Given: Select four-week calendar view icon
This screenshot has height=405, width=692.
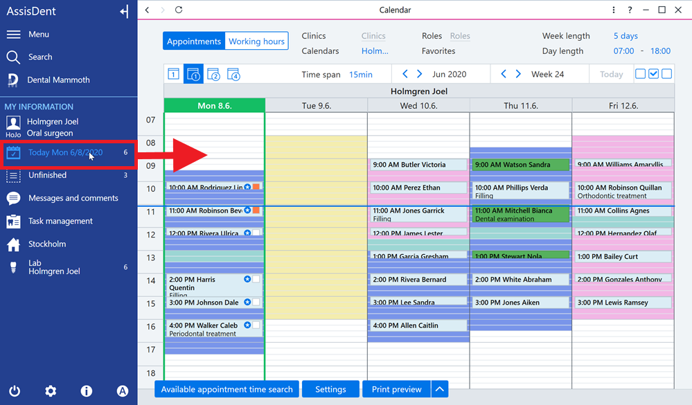Looking at the screenshot, I should (x=233, y=74).
